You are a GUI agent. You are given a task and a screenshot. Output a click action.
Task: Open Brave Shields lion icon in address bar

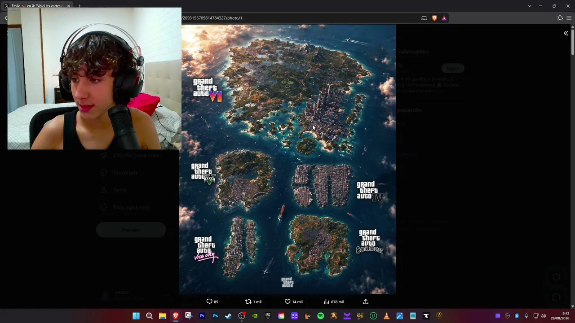click(434, 18)
